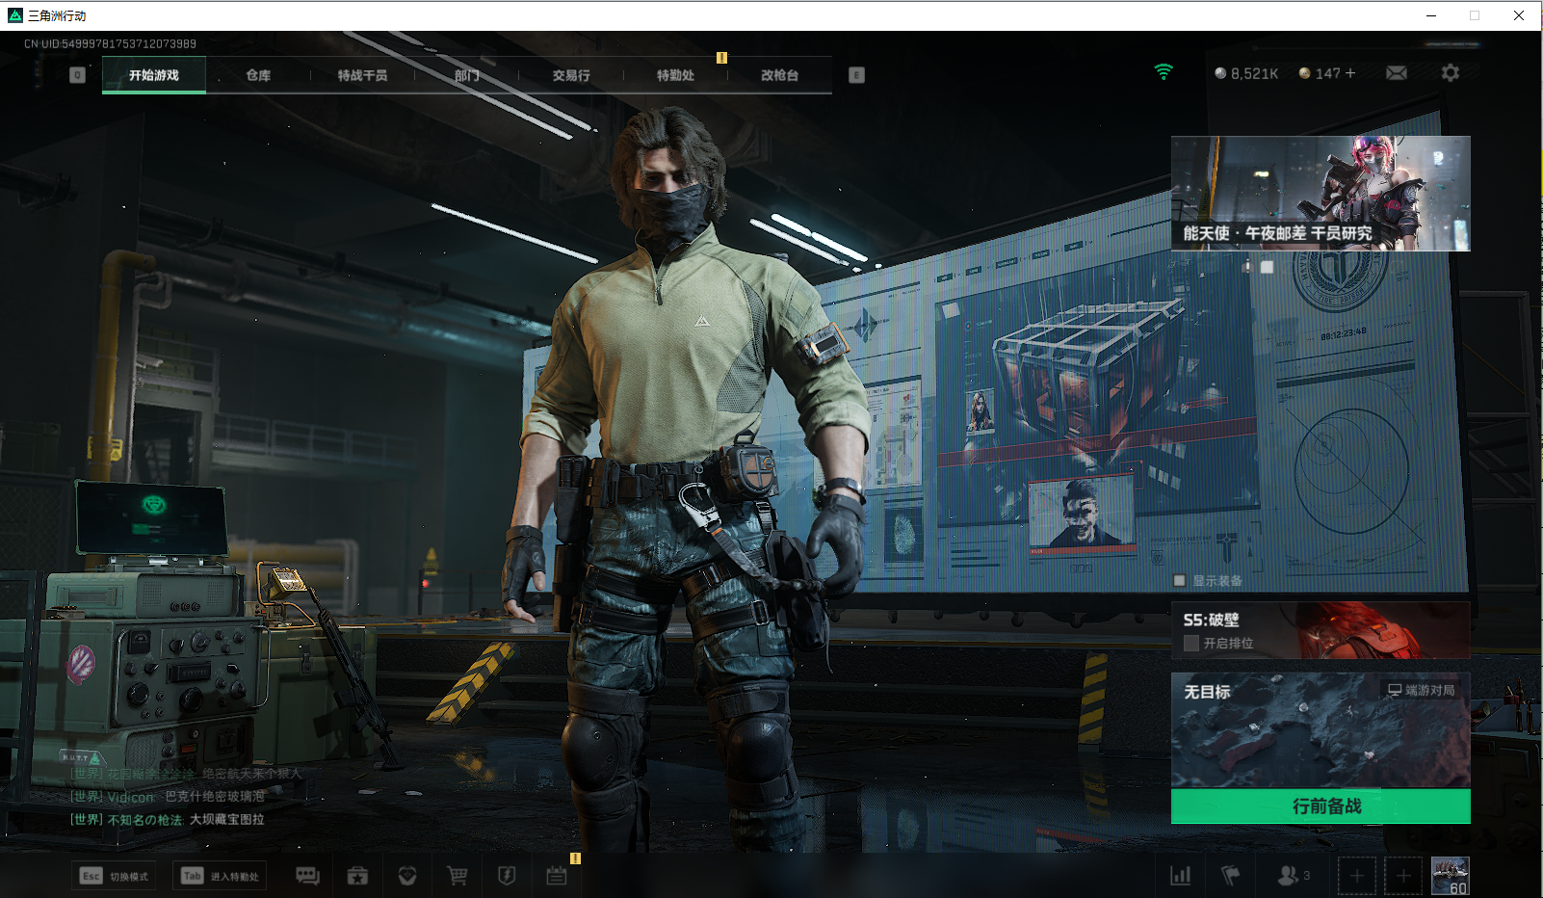Click Vidicon's chat message 巴克什绝密玻璃泡

[x=214, y=796]
